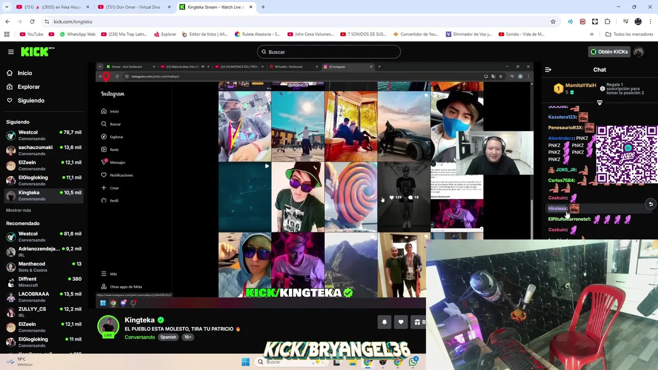Open the Ruleta Aleatoria bookmark

pos(258,34)
